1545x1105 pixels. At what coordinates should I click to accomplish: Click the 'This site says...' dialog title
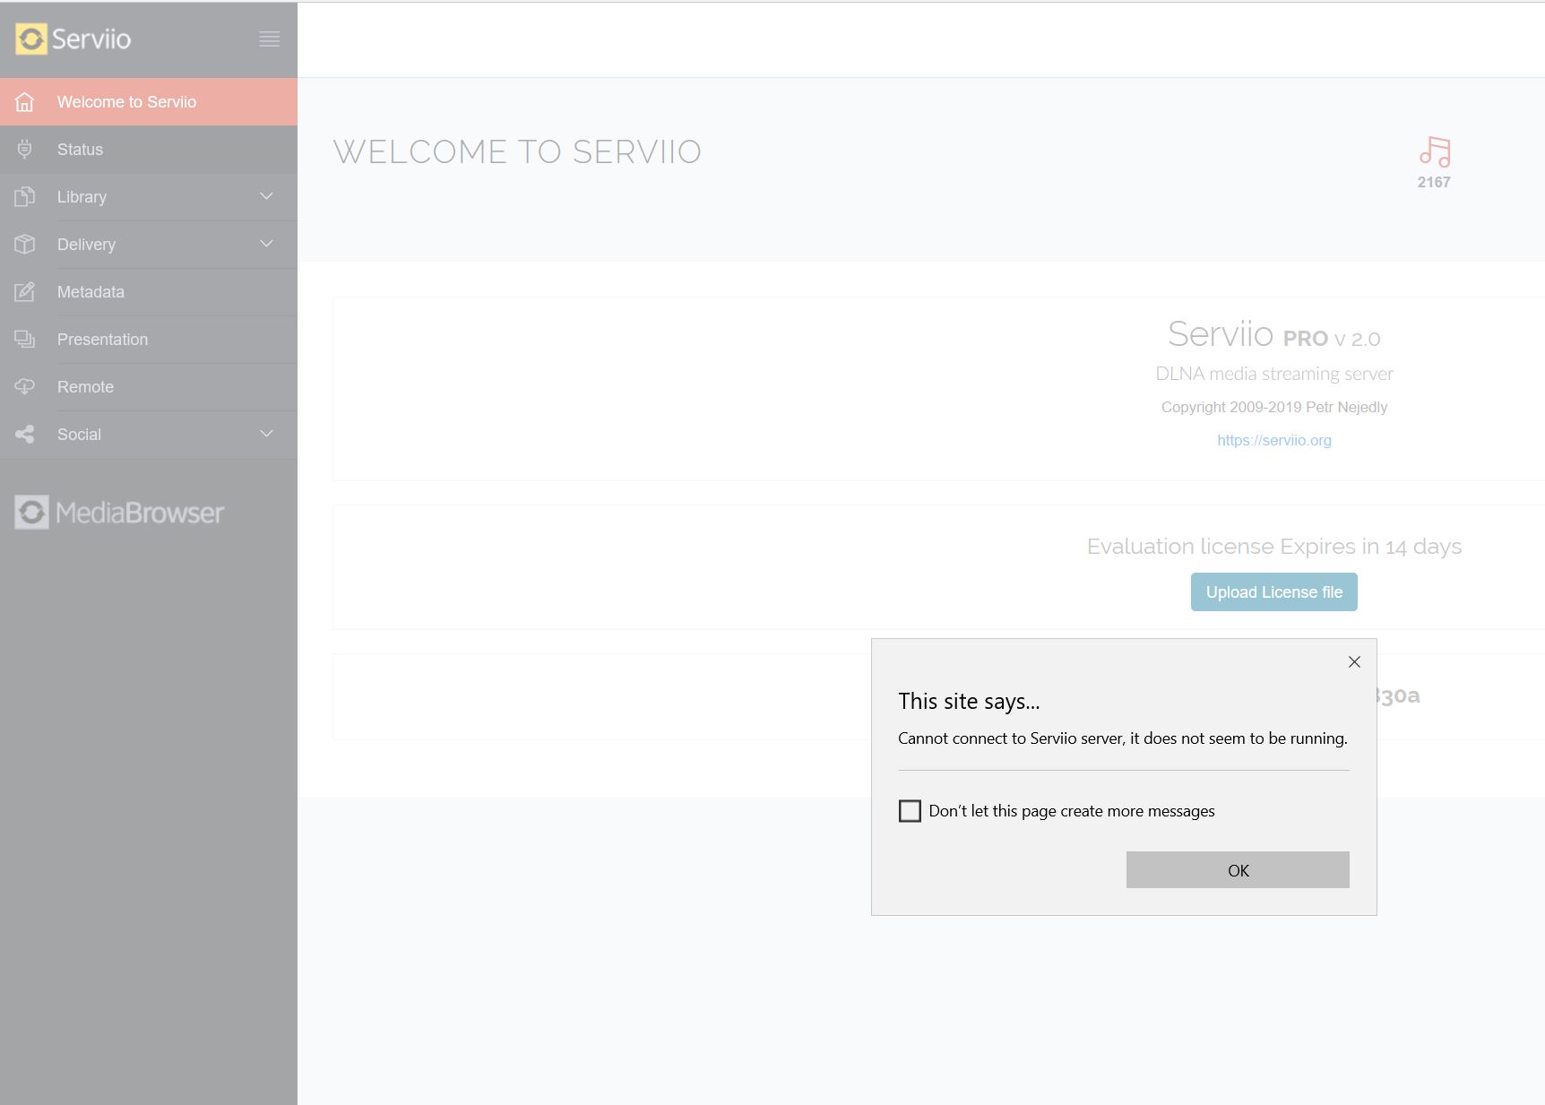coord(969,701)
